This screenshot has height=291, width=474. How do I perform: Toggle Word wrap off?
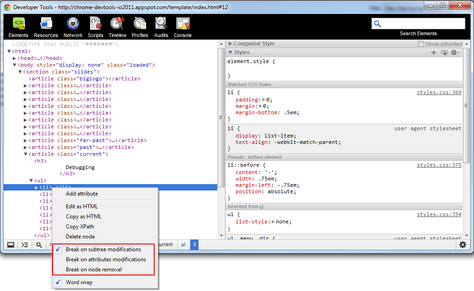click(x=105, y=282)
